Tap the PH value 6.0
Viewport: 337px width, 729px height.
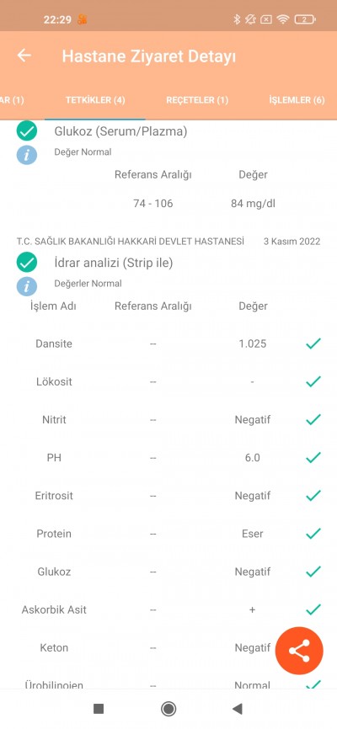252,458
